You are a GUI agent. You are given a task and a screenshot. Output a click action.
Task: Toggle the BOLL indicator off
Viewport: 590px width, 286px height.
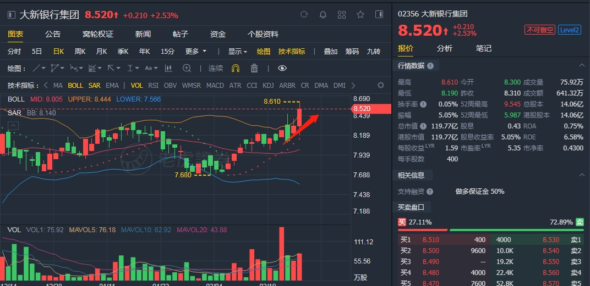pos(75,86)
